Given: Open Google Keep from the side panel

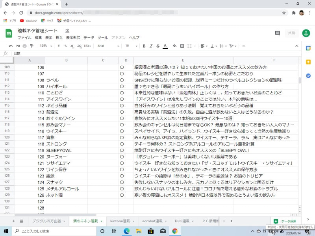Looking at the screenshot, I should pos(308,62).
